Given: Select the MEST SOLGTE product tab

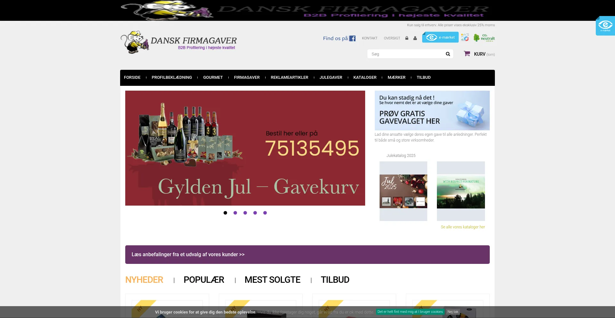Looking at the screenshot, I should point(273,280).
